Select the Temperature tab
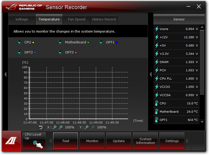The width and height of the screenshot is (209, 155). [49, 19]
